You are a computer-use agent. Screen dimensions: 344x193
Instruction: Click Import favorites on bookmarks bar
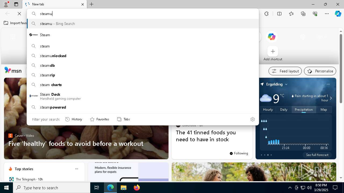pos(15,23)
